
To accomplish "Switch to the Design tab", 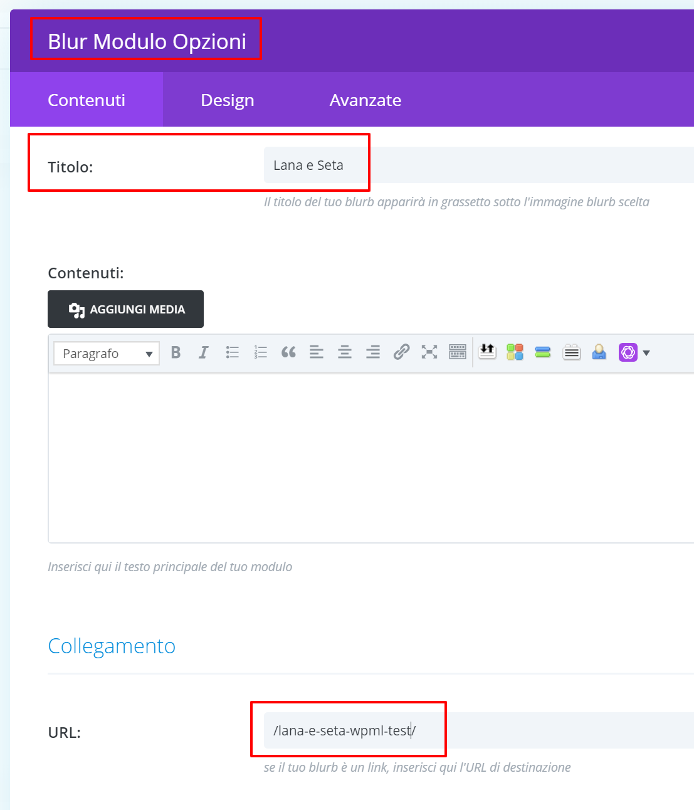I will 227,100.
